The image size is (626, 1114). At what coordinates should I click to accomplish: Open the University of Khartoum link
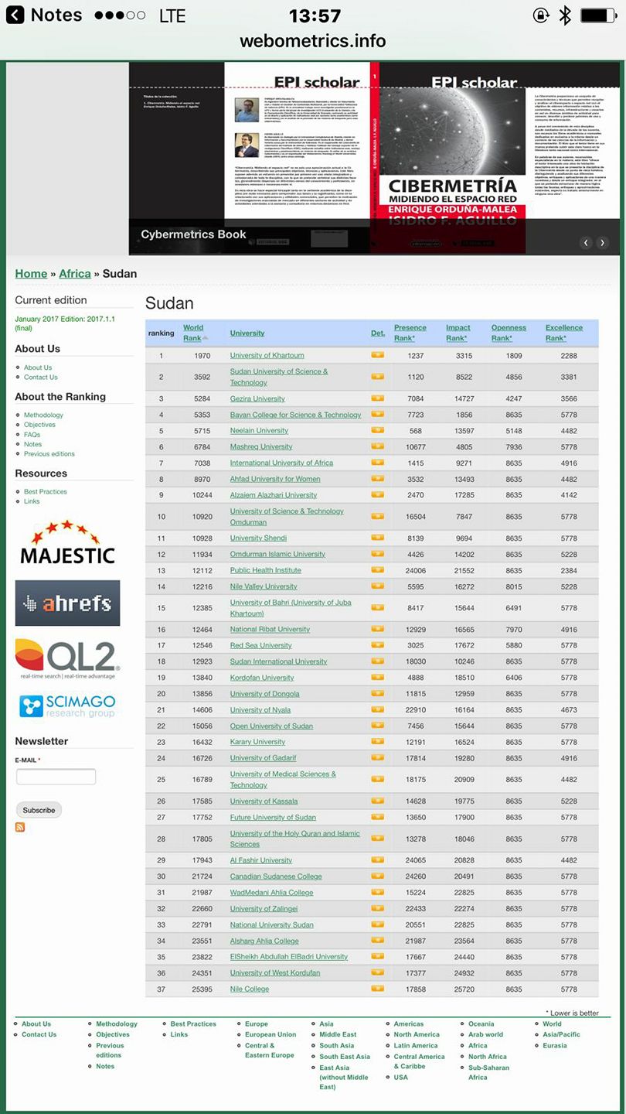tap(267, 355)
